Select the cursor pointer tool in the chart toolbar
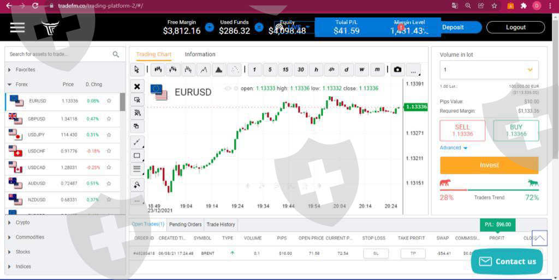This screenshot has width=559, height=280. pyautogui.click(x=137, y=69)
